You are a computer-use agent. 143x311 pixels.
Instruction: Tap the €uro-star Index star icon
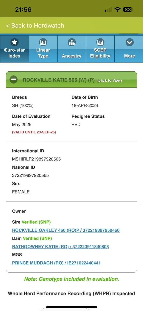click(14, 42)
